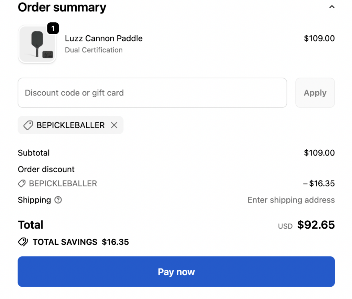Click the TOTAL SAVINGS $16.35 text
352x299 pixels.
pos(81,242)
